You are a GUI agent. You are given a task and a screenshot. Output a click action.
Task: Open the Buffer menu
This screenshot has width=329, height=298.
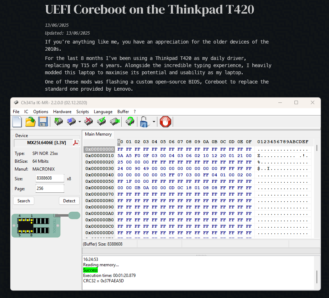(x=123, y=112)
